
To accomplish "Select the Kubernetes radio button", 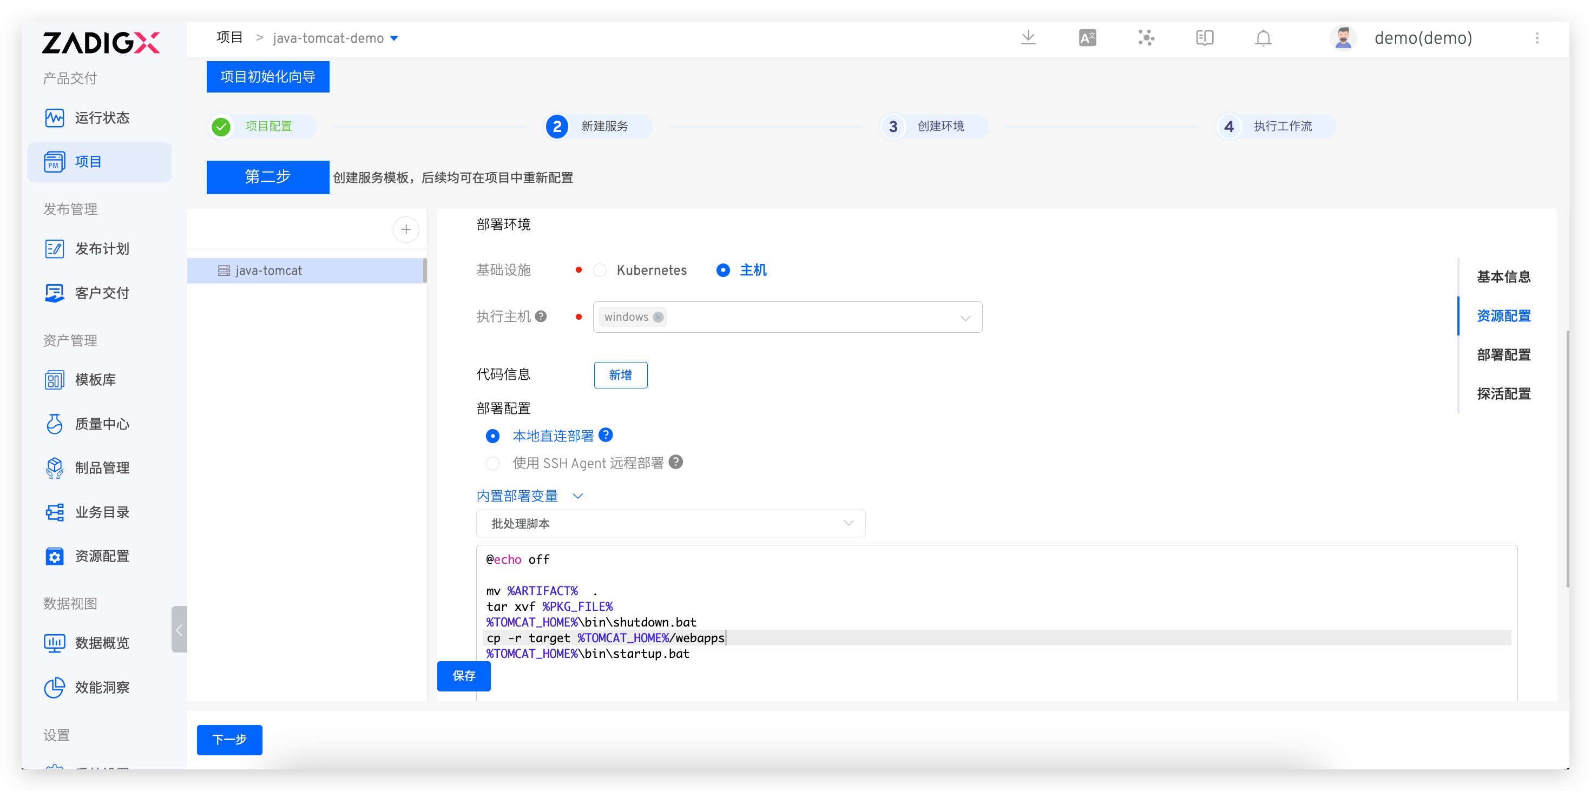I will (x=600, y=271).
